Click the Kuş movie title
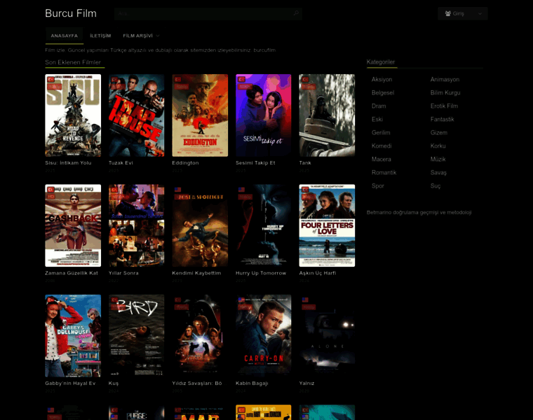533x420 pixels. 114,384
